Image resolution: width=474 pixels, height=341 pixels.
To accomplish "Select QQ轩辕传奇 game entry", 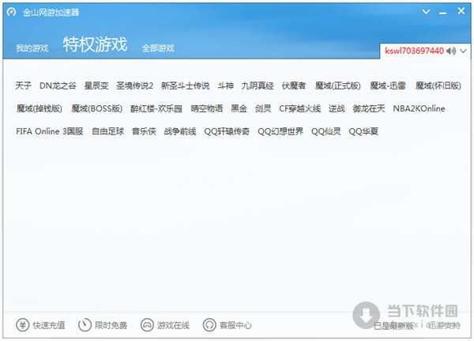I will coord(227,131).
